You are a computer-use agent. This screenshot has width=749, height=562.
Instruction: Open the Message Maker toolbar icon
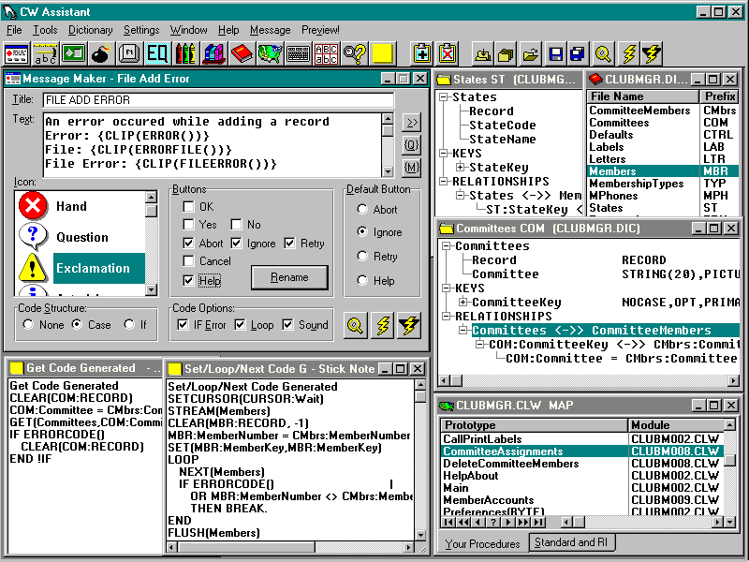point(17,53)
